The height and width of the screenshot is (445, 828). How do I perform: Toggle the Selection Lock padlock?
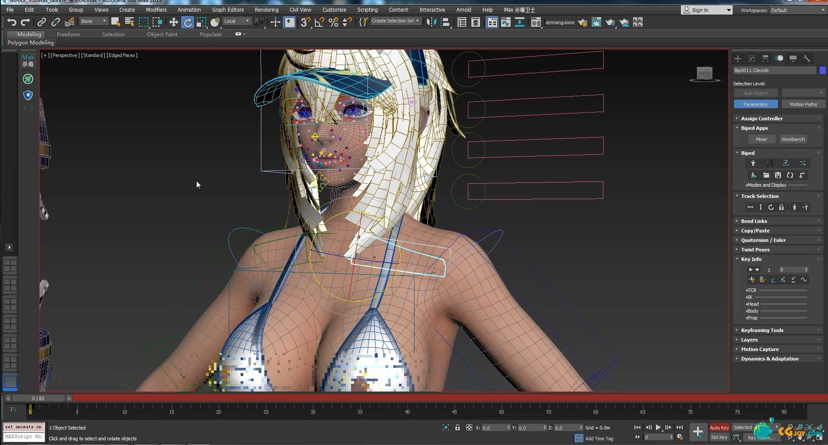click(458, 428)
